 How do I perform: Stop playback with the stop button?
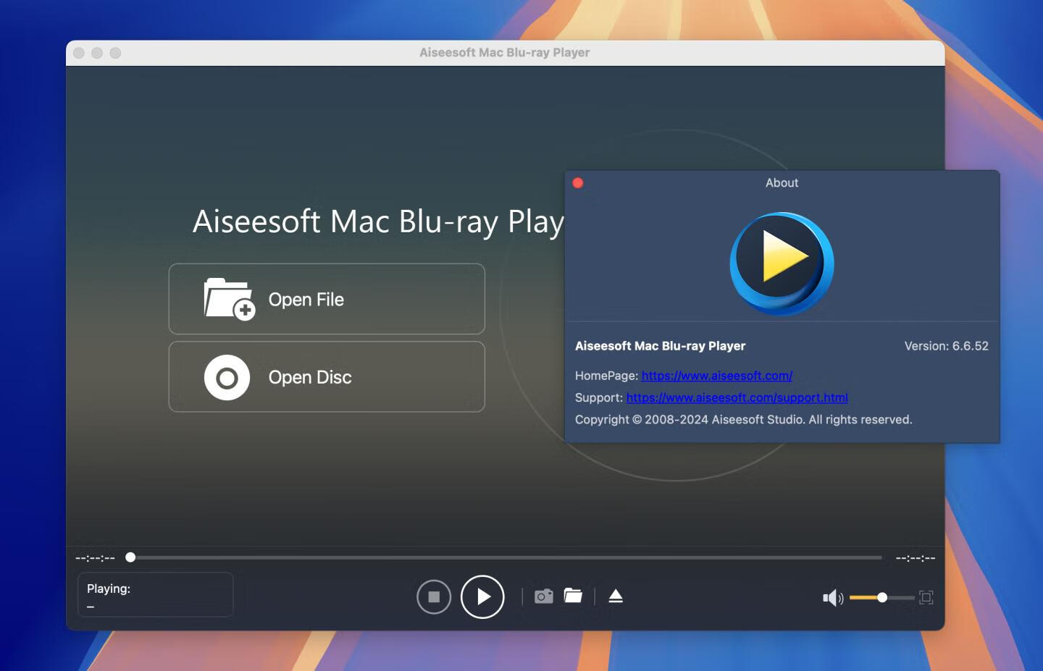pos(434,597)
